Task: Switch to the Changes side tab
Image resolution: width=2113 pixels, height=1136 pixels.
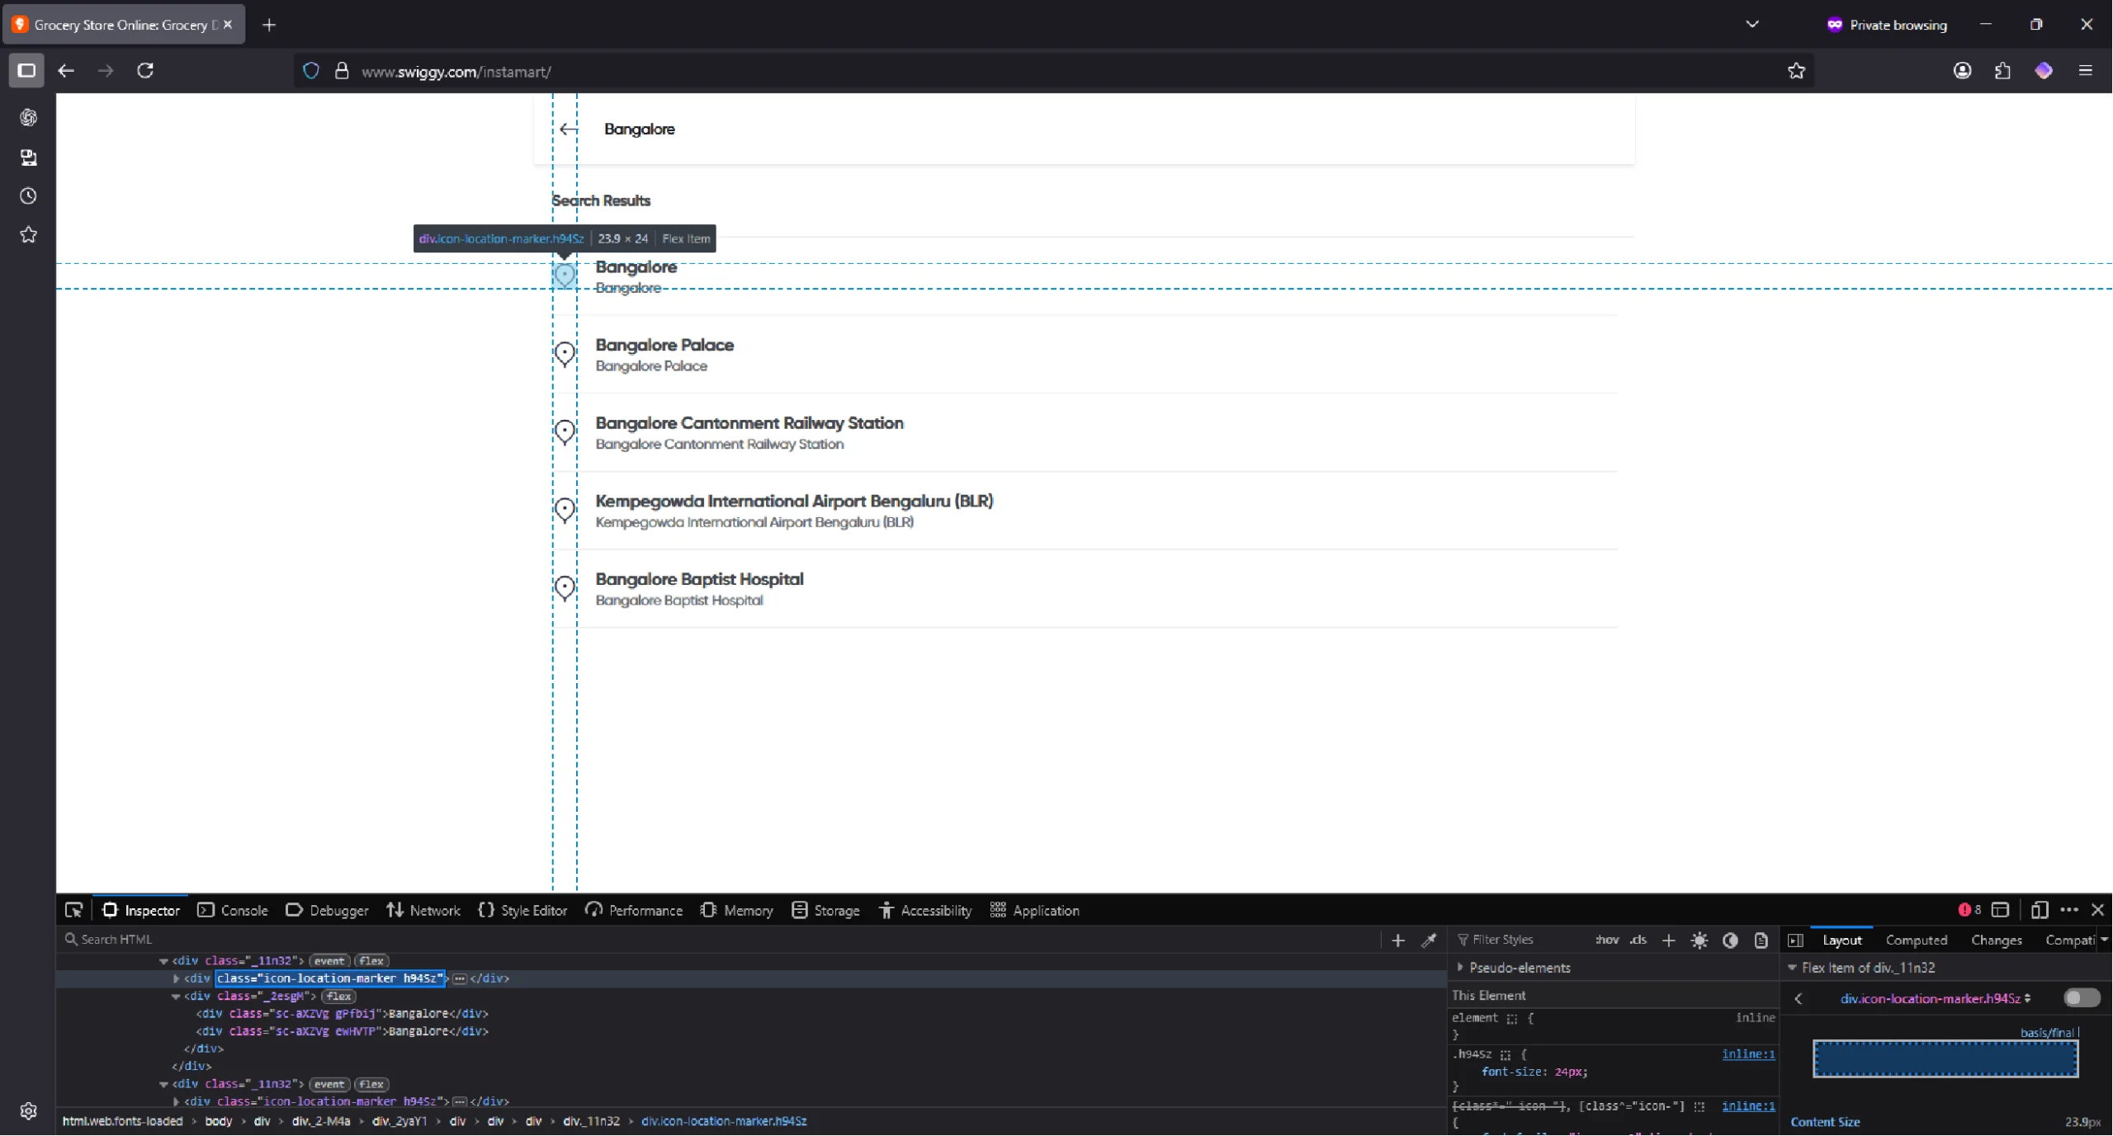Action: pos(1997,940)
